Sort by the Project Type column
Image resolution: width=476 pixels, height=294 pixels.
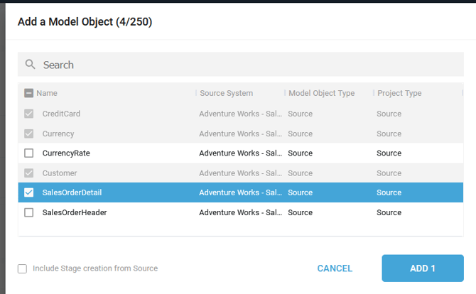399,93
